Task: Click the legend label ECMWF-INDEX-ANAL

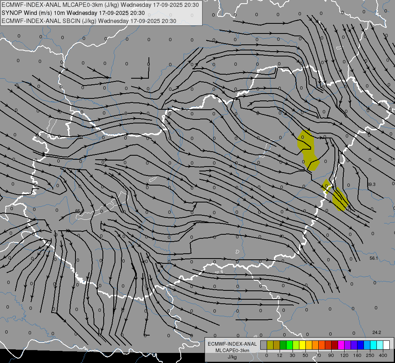Action: 232,344
